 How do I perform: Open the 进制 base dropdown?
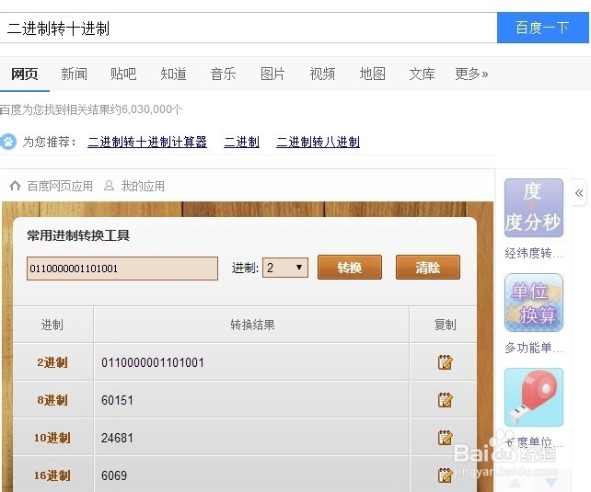pos(285,268)
